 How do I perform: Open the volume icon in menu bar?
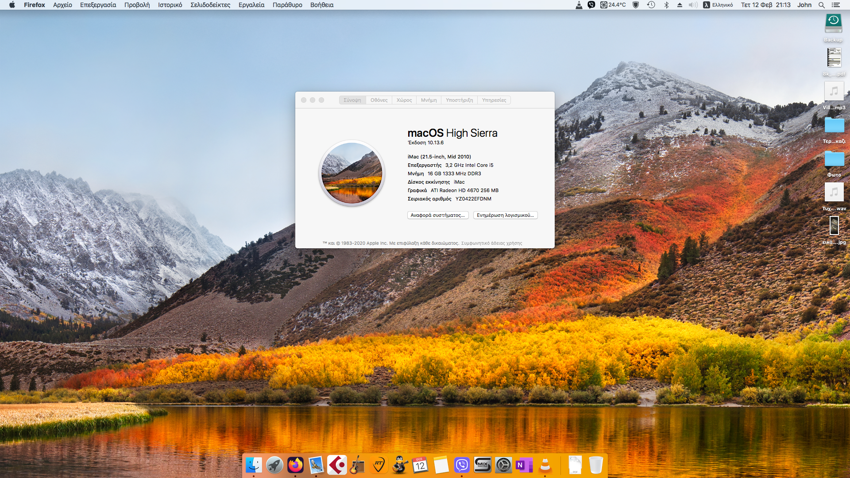coord(693,5)
